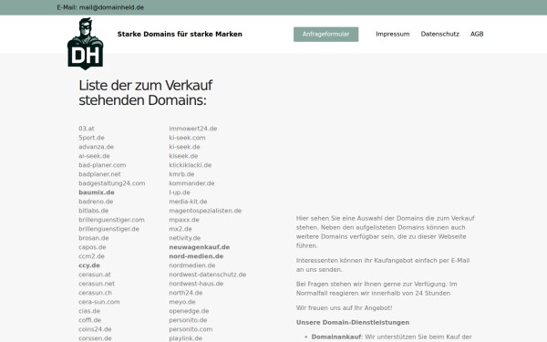Select the cera-sun.com domain entry

click(x=99, y=302)
